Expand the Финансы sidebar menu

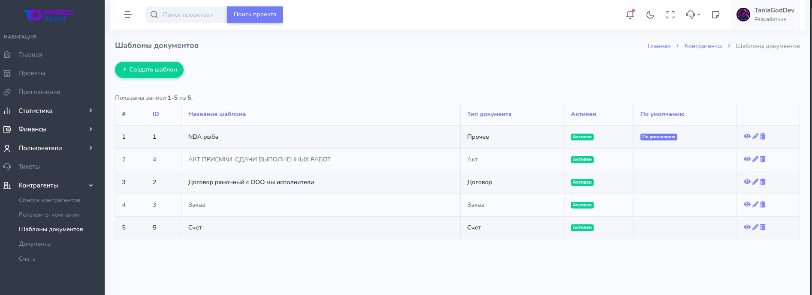[52, 129]
